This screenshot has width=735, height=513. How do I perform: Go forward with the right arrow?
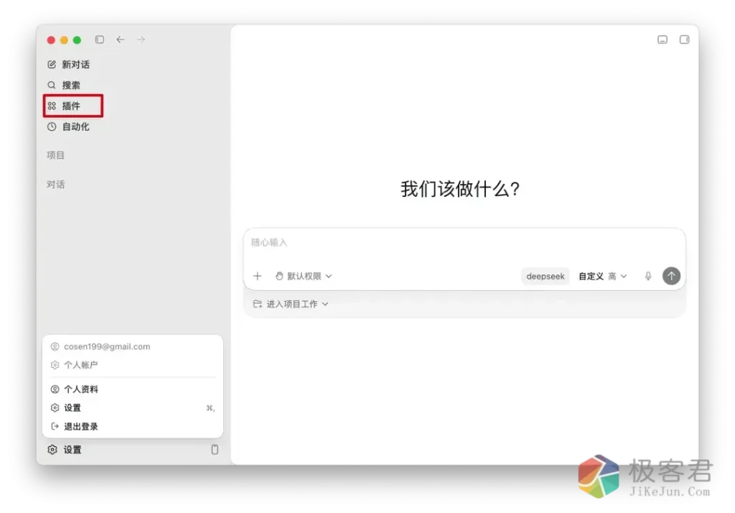point(141,40)
